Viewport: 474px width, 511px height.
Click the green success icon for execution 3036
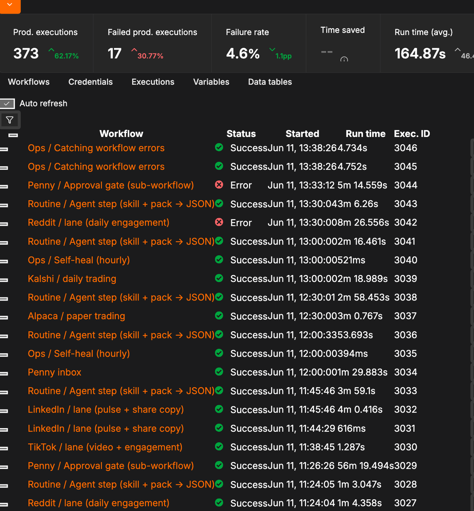click(x=219, y=334)
